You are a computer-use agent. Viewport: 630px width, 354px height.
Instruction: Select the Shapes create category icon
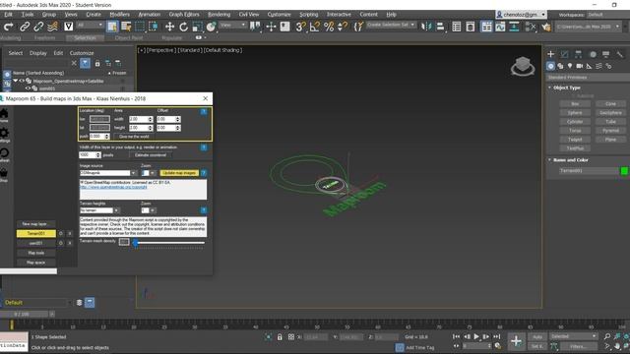click(560, 66)
